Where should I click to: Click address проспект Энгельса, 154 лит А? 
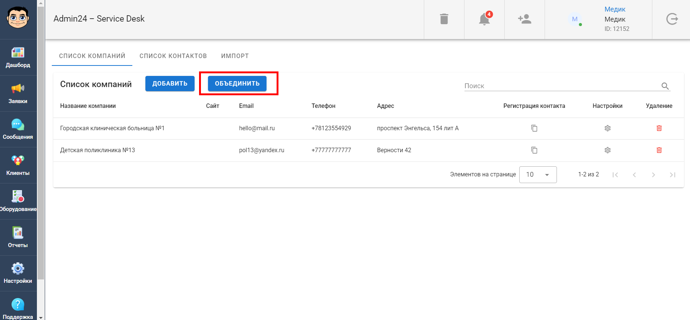418,128
